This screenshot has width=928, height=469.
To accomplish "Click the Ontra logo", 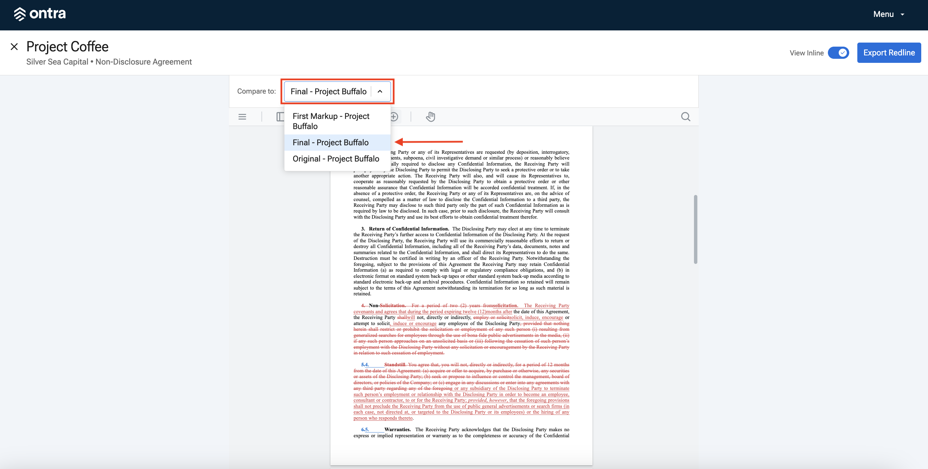I will pyautogui.click(x=40, y=14).
